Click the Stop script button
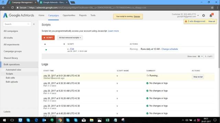The height and width of the screenshot is (123, 220). (198, 77)
